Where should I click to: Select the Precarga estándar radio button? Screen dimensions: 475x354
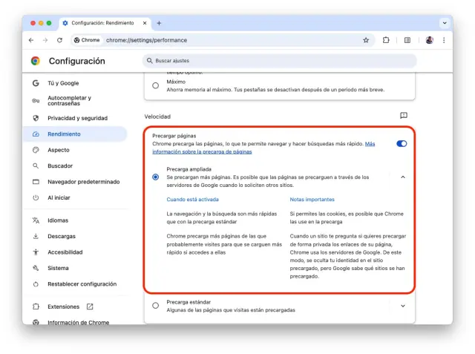tap(155, 305)
